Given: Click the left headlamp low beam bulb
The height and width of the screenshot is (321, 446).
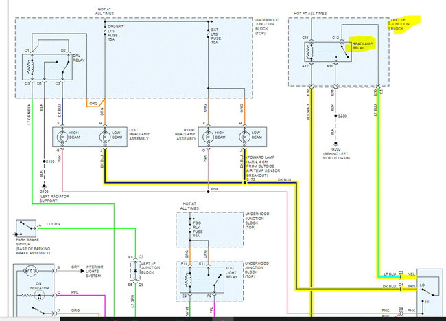Looking at the screenshot, I should click(x=105, y=137).
